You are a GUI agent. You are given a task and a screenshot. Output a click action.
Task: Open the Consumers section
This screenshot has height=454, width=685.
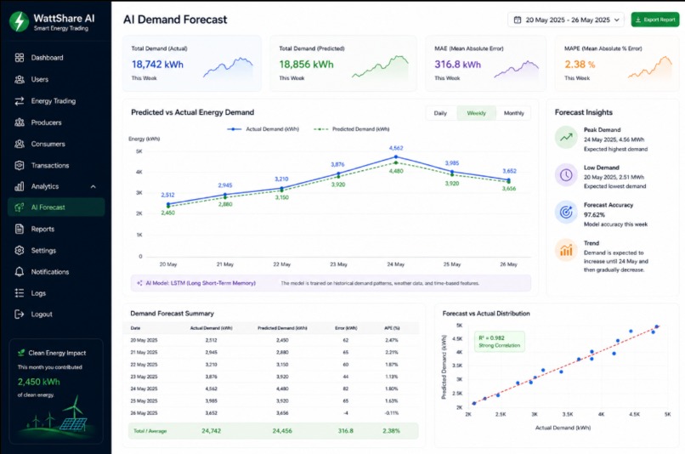click(x=48, y=144)
